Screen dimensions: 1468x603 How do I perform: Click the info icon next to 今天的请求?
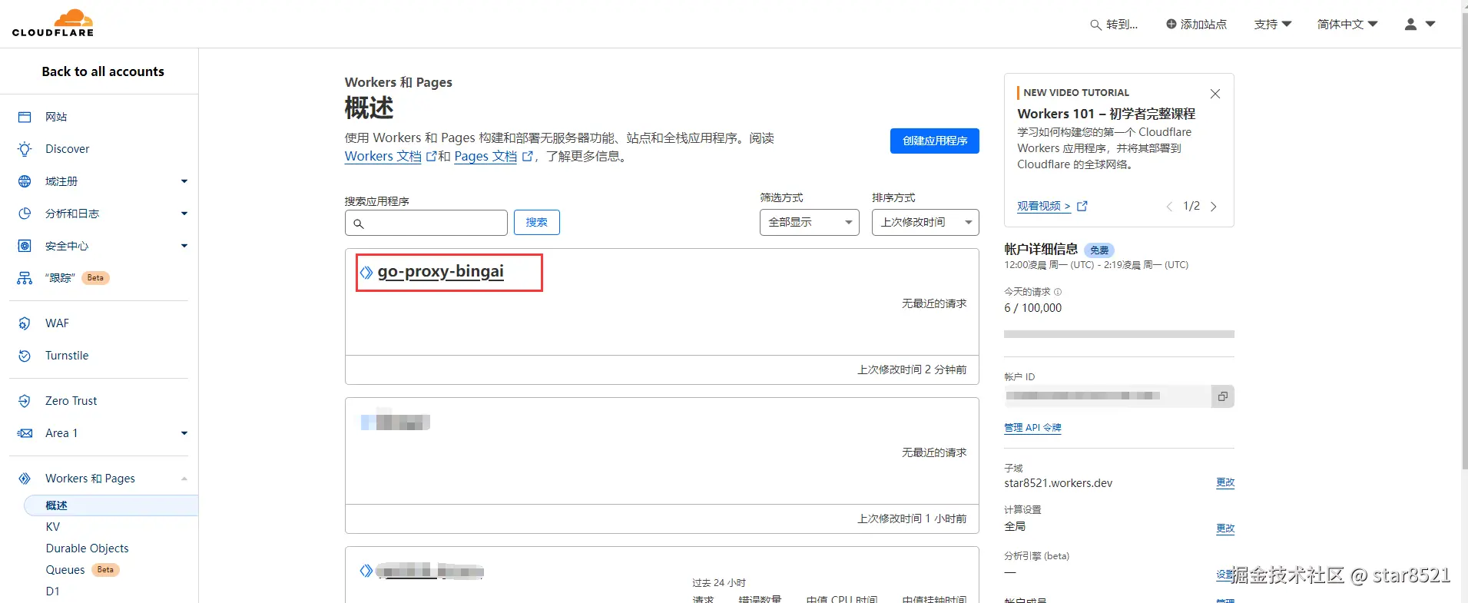pos(1058,292)
